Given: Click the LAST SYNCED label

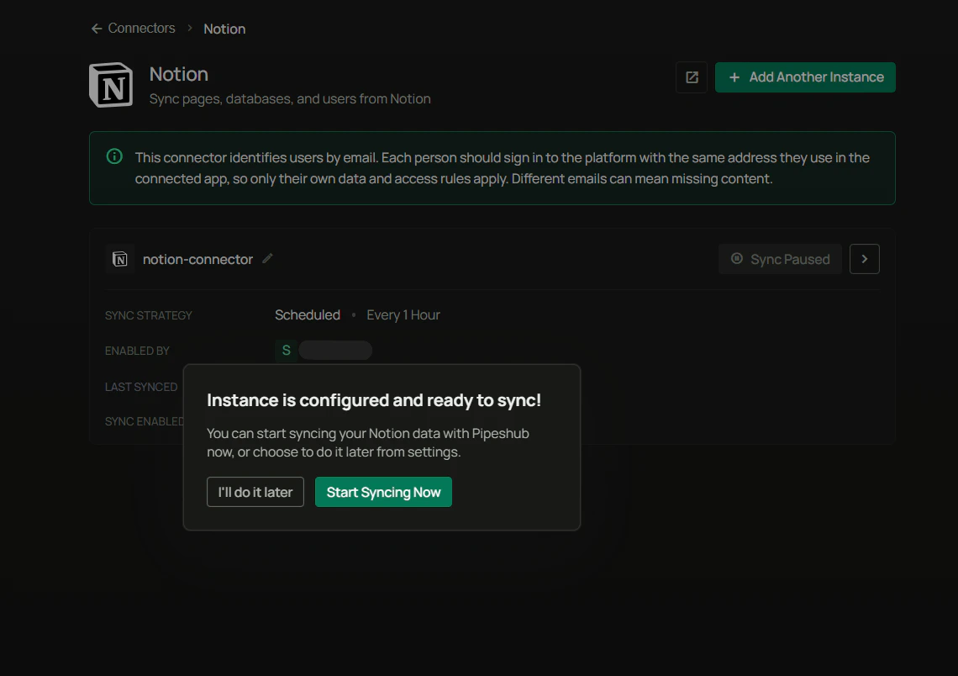Looking at the screenshot, I should pyautogui.click(x=141, y=387).
